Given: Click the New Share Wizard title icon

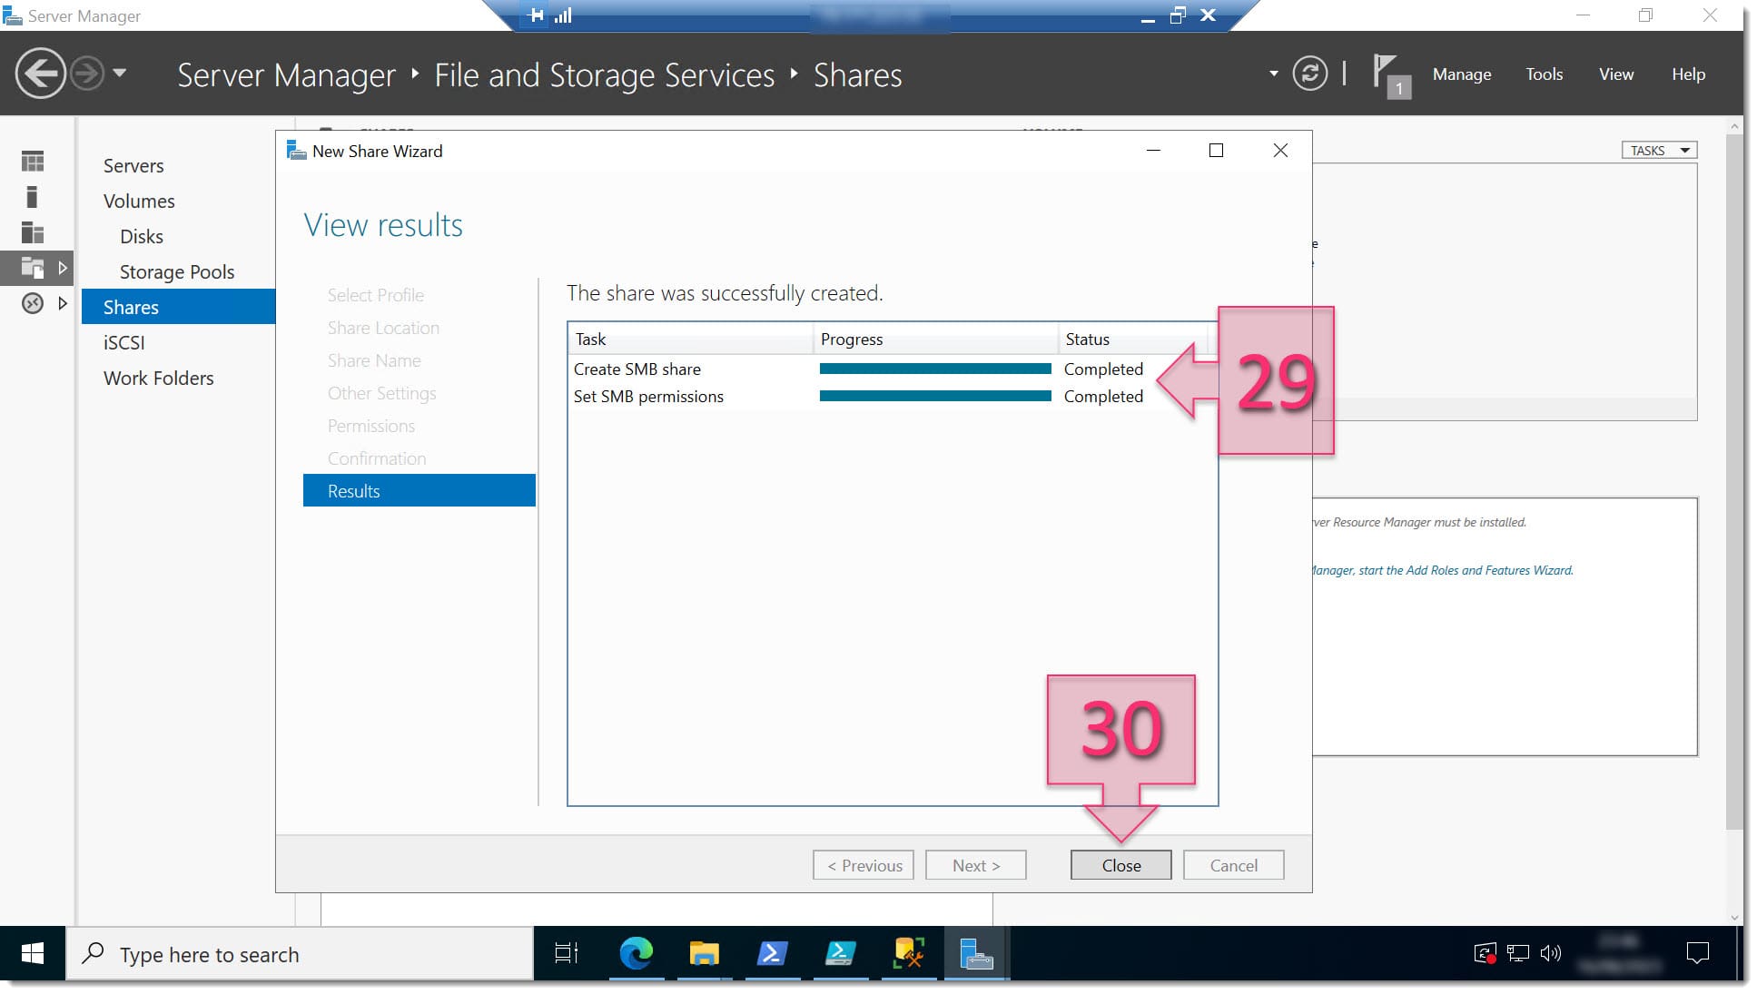Looking at the screenshot, I should point(297,151).
